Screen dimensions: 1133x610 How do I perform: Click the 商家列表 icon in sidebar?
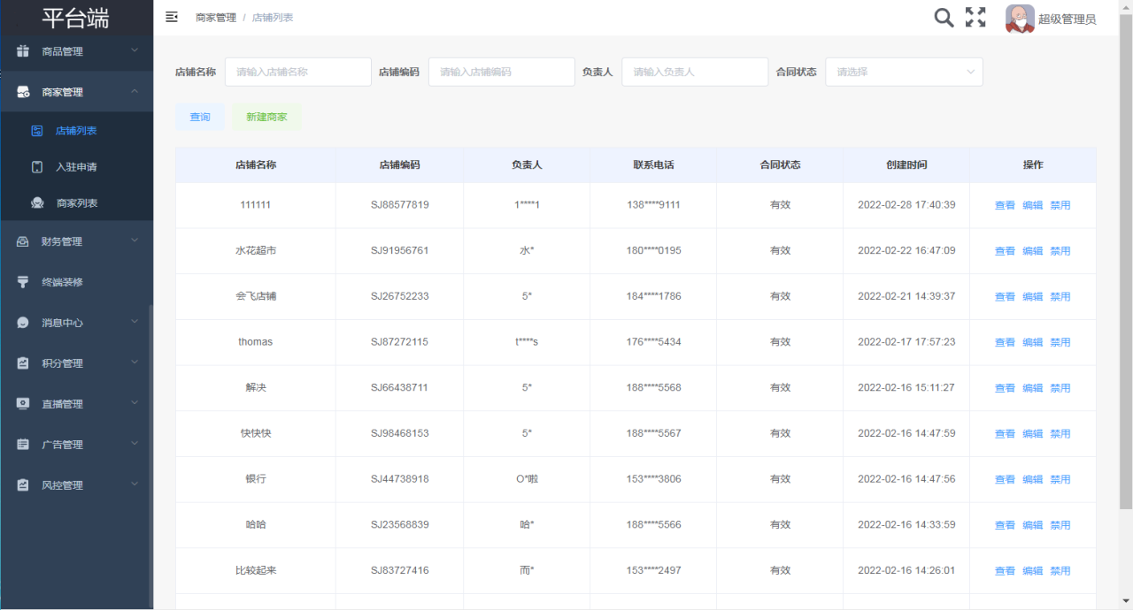pyautogui.click(x=37, y=203)
